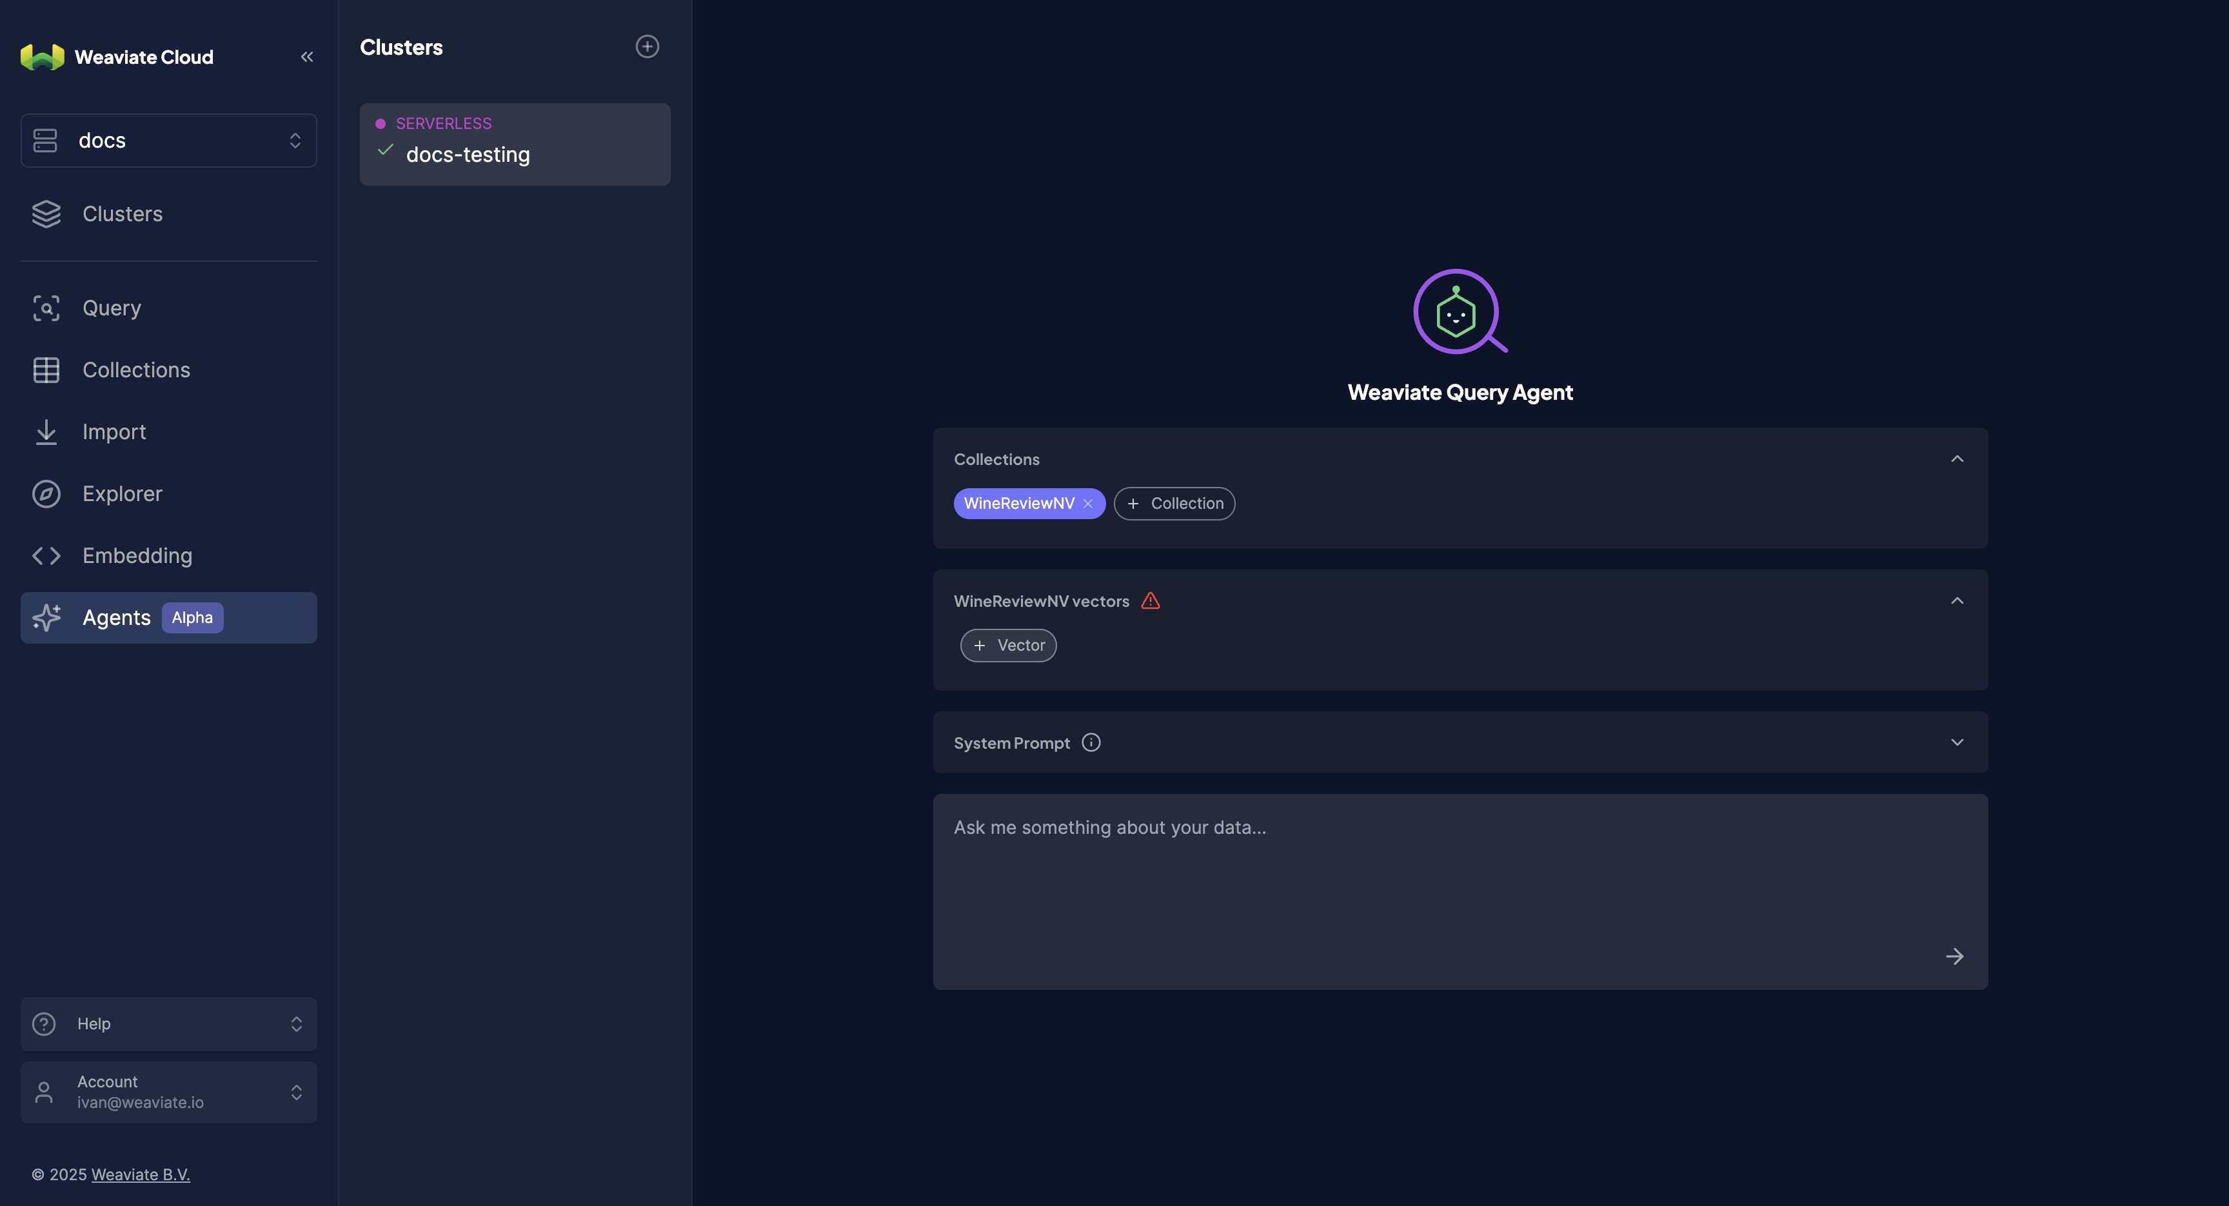Click the System Prompt label
2229x1206 pixels.
pyautogui.click(x=1011, y=743)
